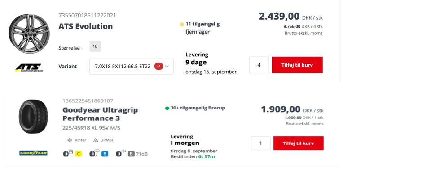431x181 pixels.
Task: Click the yellow availability status dot
Action: 182,25
